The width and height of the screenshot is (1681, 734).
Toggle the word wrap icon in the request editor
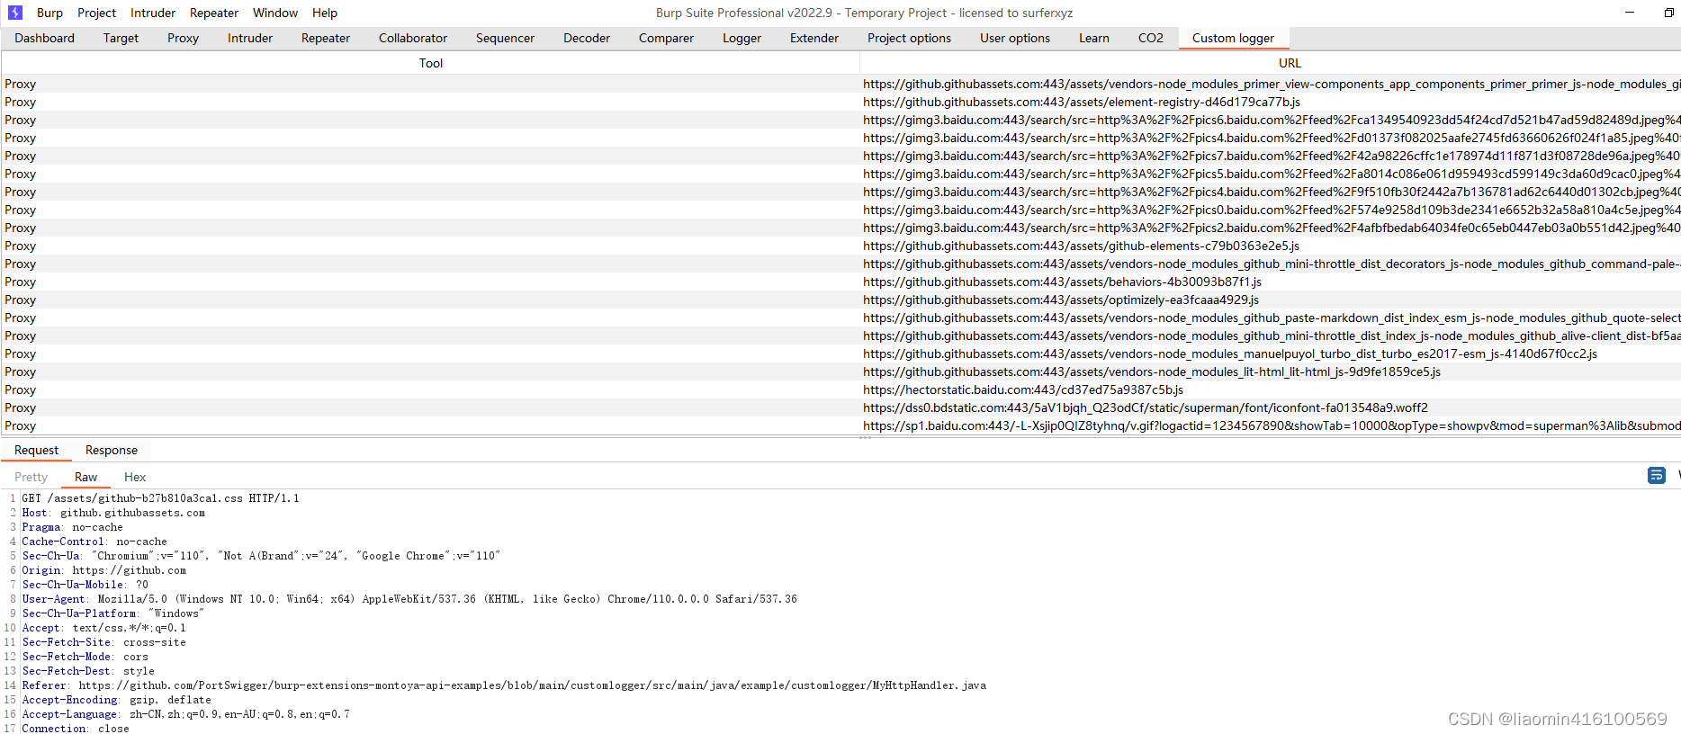tap(1656, 475)
